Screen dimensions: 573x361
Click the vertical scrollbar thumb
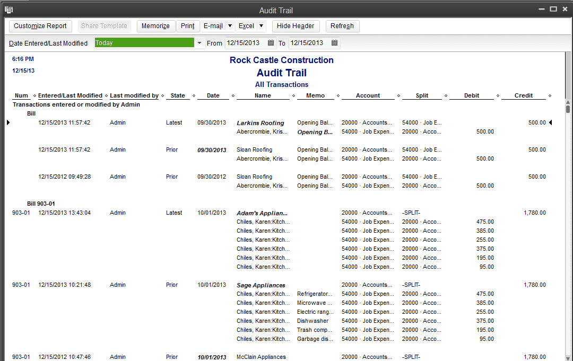(568, 109)
